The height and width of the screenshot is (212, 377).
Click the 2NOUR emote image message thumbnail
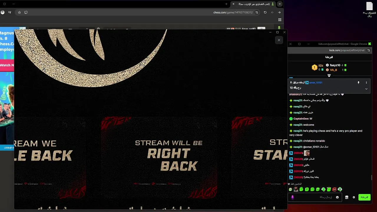307,153
